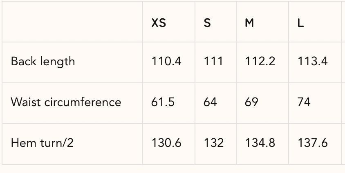The width and height of the screenshot is (345, 173).
Task: Select the Waist circumference row label
Action: coord(66,102)
